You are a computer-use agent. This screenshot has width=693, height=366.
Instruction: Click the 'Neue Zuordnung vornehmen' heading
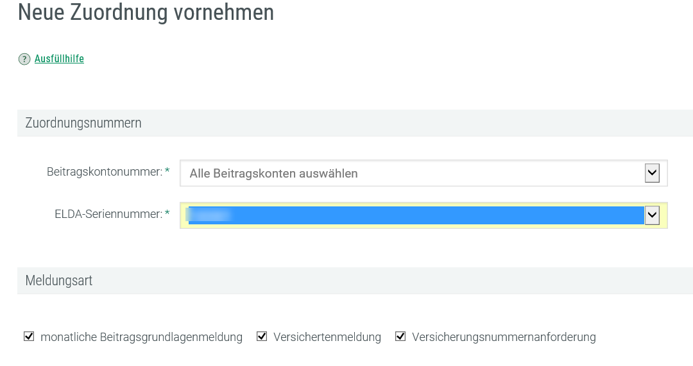146,12
